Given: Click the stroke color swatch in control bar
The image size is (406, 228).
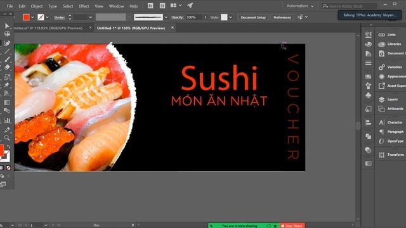Looking at the screenshot, I should pyautogui.click(x=41, y=17).
